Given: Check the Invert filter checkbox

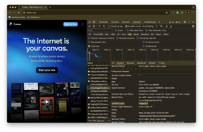Looking at the screenshot, I should point(116,30).
